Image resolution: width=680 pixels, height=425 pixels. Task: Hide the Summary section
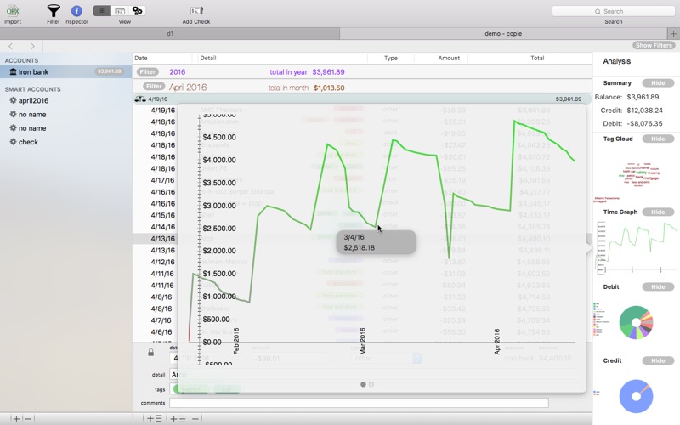point(658,82)
